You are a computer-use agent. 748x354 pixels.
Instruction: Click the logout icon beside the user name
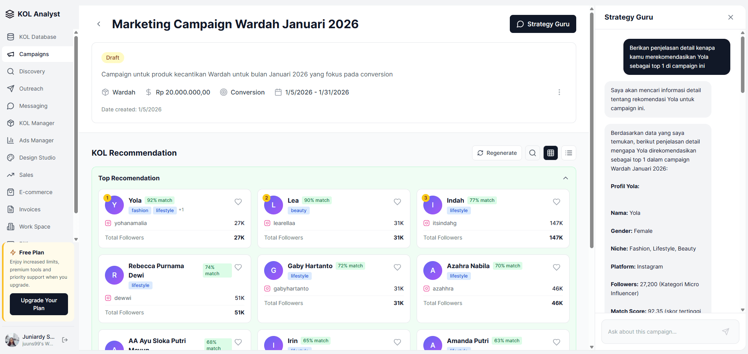click(x=65, y=340)
